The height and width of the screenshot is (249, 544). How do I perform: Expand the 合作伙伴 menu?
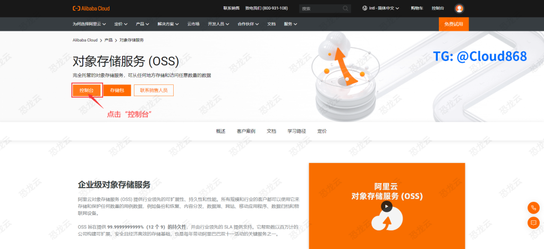tap(248, 24)
